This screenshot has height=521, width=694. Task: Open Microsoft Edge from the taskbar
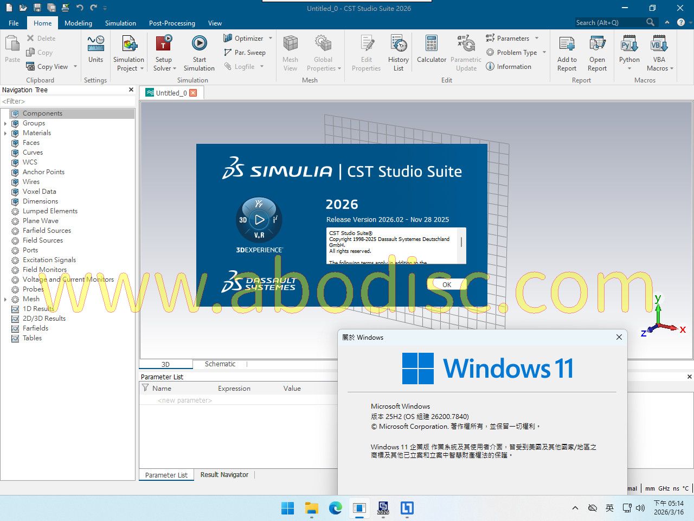pyautogui.click(x=336, y=508)
